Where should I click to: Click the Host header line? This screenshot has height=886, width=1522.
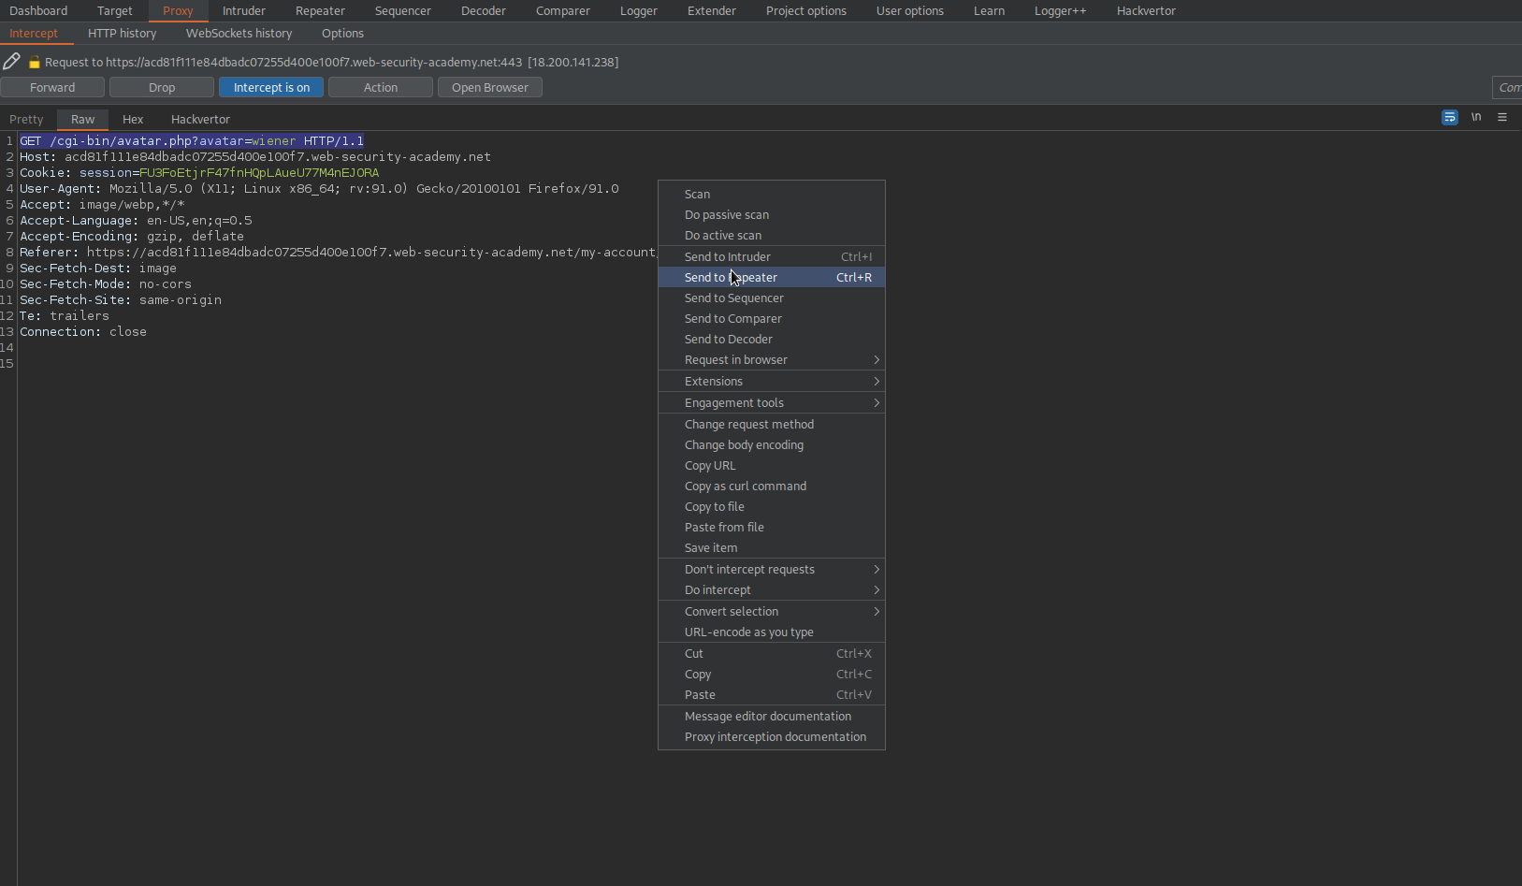point(255,156)
